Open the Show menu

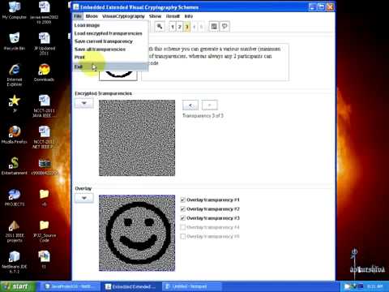tap(155, 16)
